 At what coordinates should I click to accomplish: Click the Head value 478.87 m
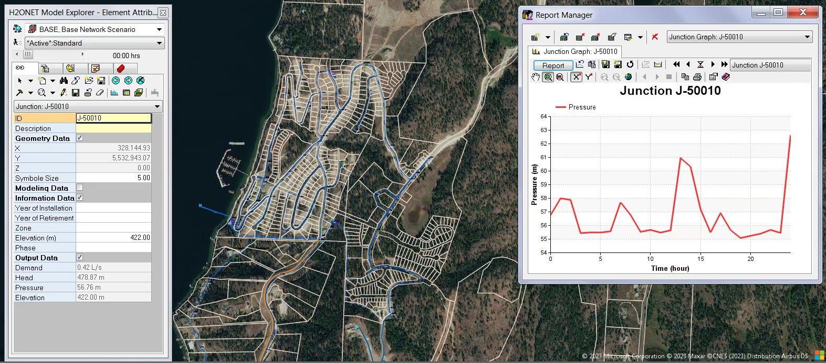113,278
